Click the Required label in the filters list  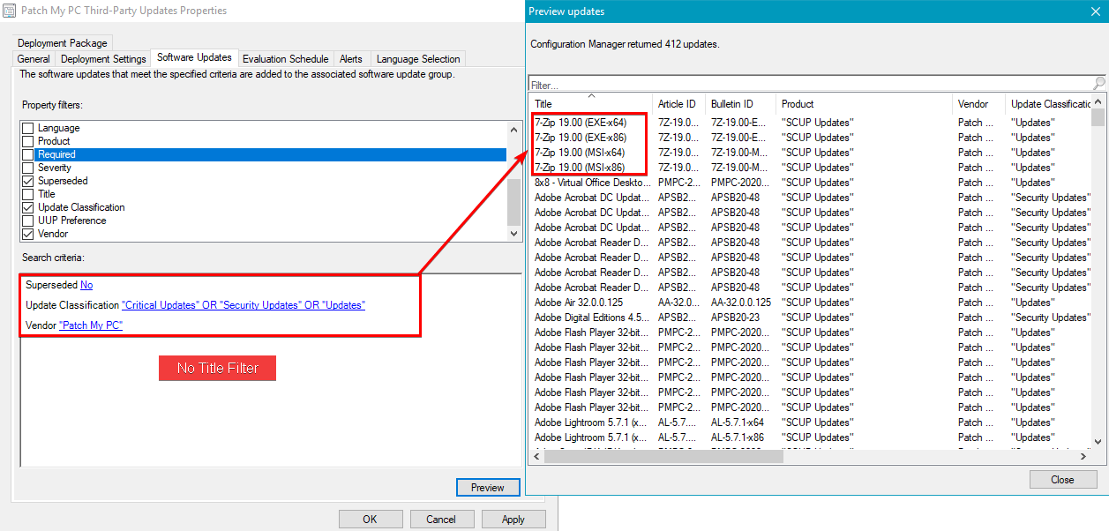(56, 154)
